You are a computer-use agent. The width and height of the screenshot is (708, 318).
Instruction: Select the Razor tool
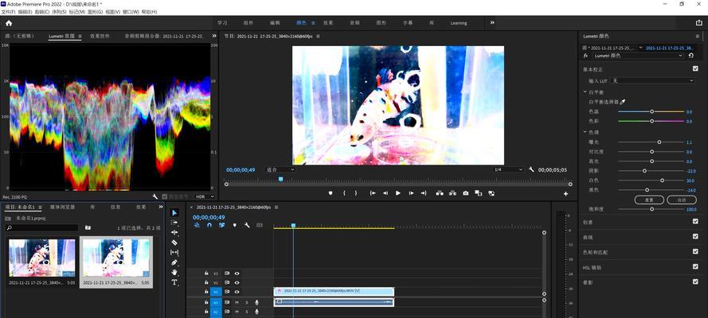(174, 242)
